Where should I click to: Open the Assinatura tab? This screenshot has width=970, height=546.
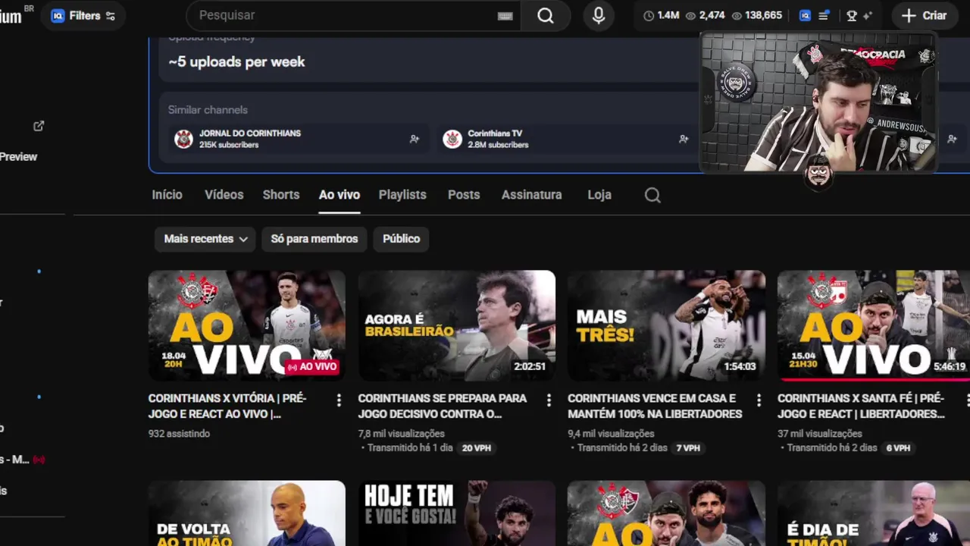point(531,195)
